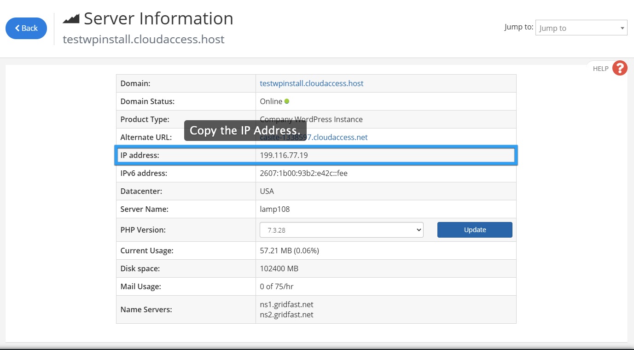634x350 pixels.
Task: Select the server name lamp108
Action: tap(275, 209)
